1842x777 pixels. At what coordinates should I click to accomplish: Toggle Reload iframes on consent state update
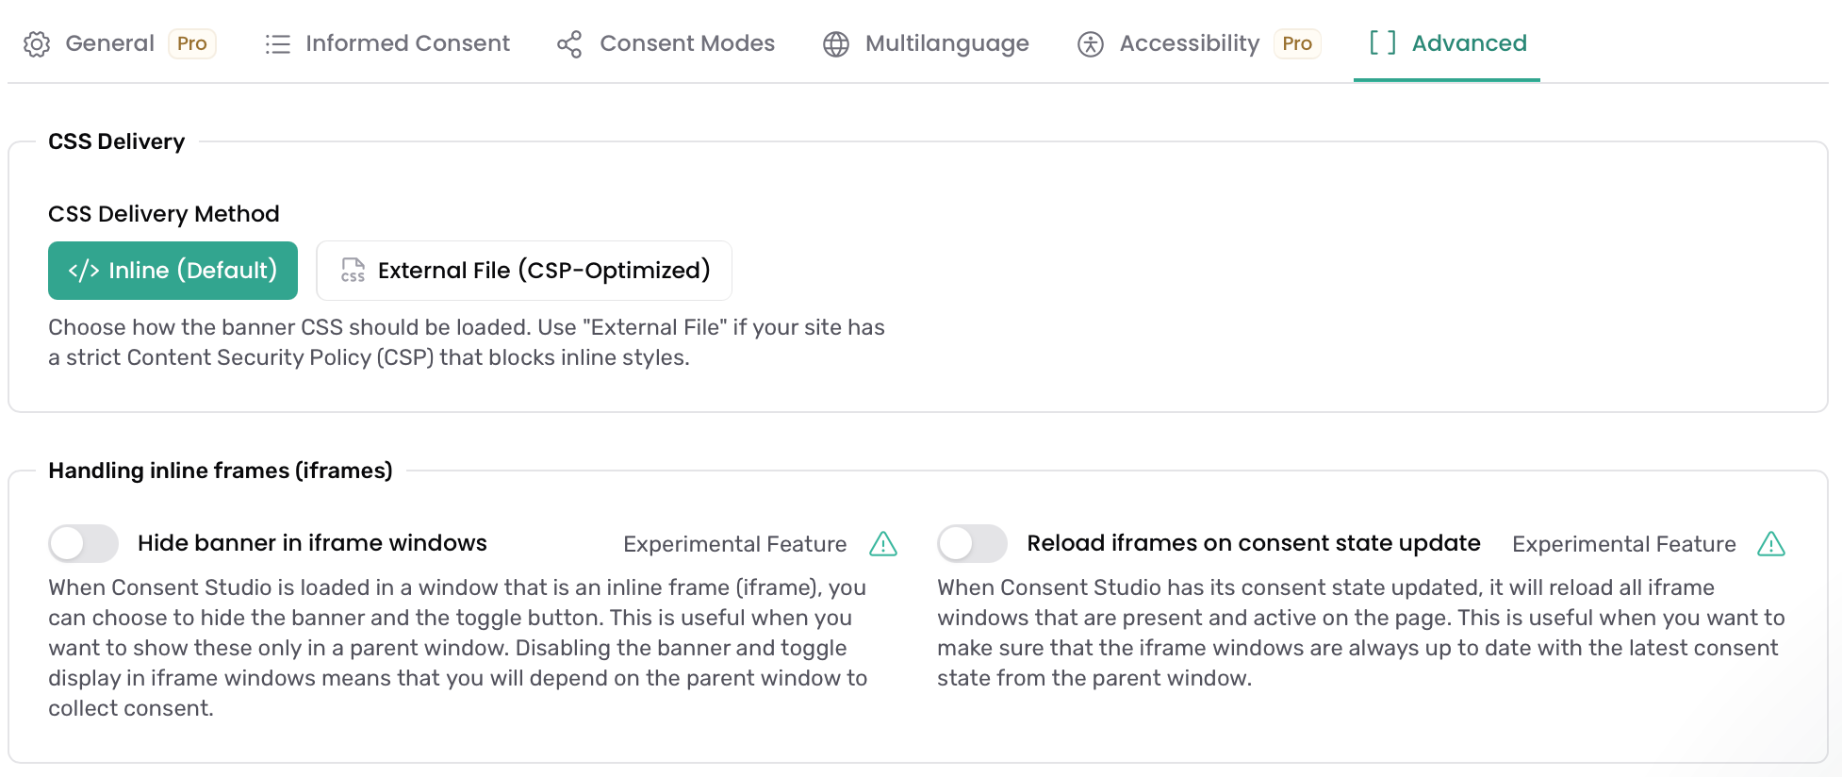972,543
